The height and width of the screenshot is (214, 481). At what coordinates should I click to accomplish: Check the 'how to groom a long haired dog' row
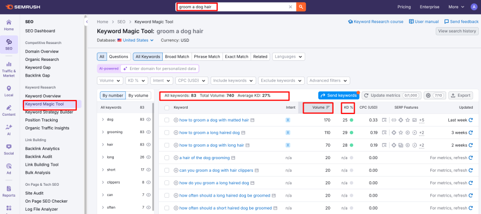167,133
